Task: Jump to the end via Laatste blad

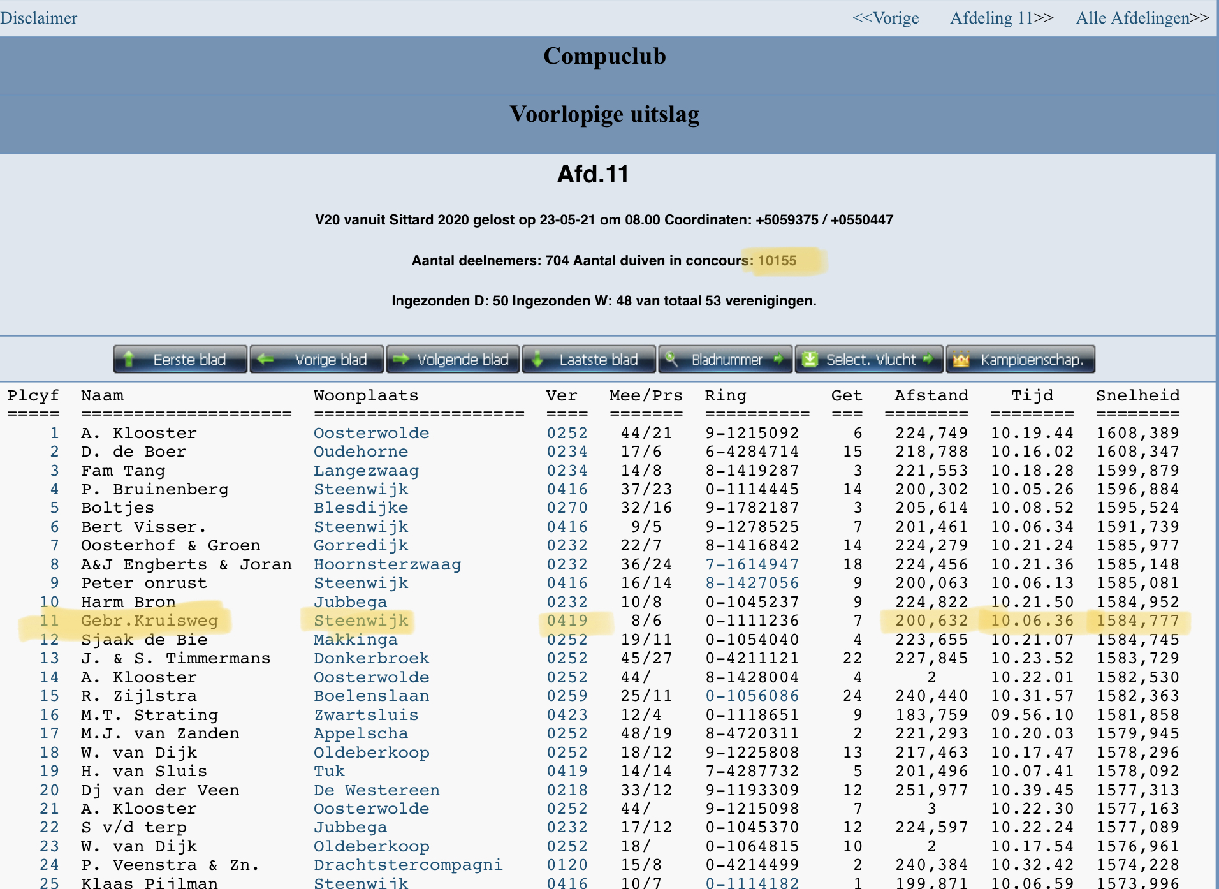Action: pos(589,359)
